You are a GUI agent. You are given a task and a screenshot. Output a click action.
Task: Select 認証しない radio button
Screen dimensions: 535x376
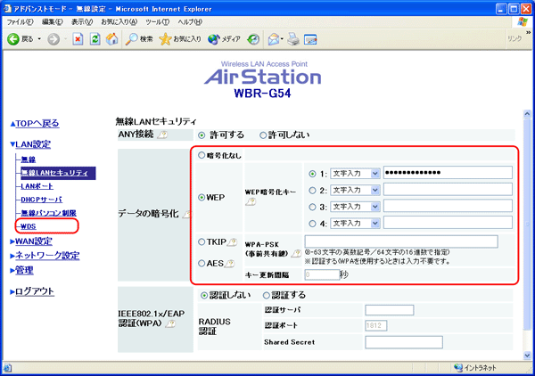pos(204,296)
